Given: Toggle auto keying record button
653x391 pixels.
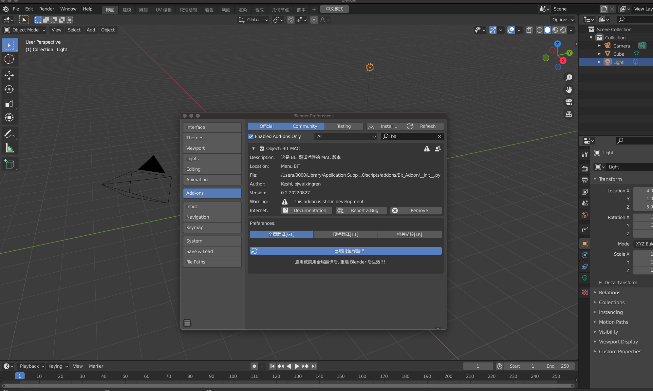Looking at the screenshot, I should point(254,366).
